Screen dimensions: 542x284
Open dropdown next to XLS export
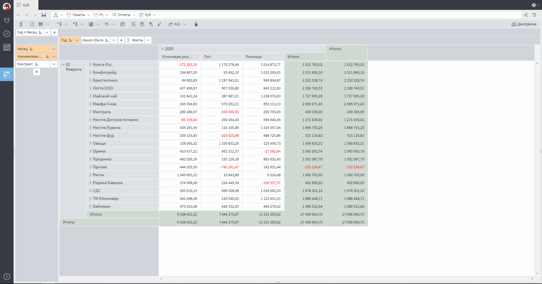(185, 24)
